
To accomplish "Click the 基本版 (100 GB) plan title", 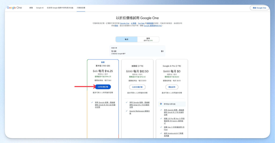I will pos(103,66).
